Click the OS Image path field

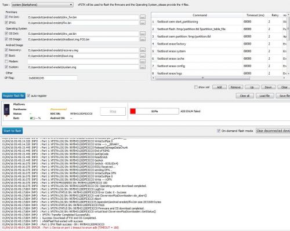[x=84, y=39]
